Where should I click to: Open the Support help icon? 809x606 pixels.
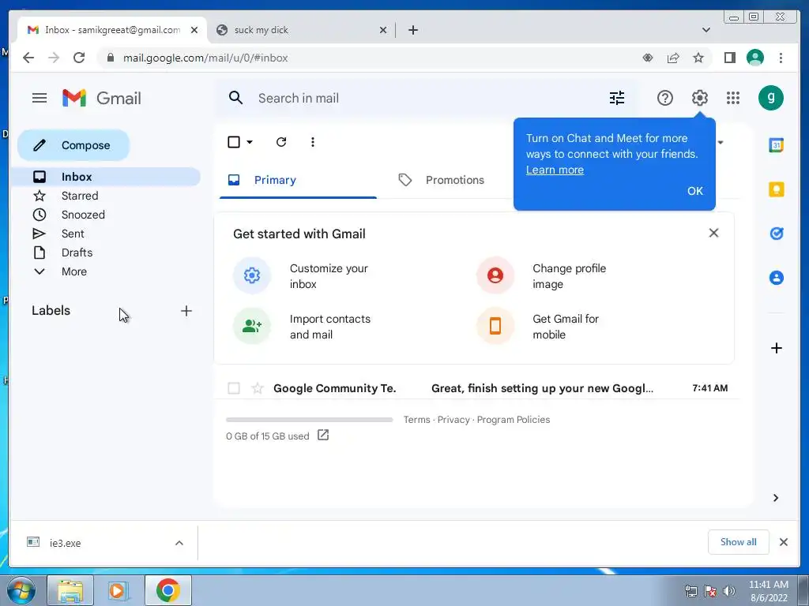665,98
